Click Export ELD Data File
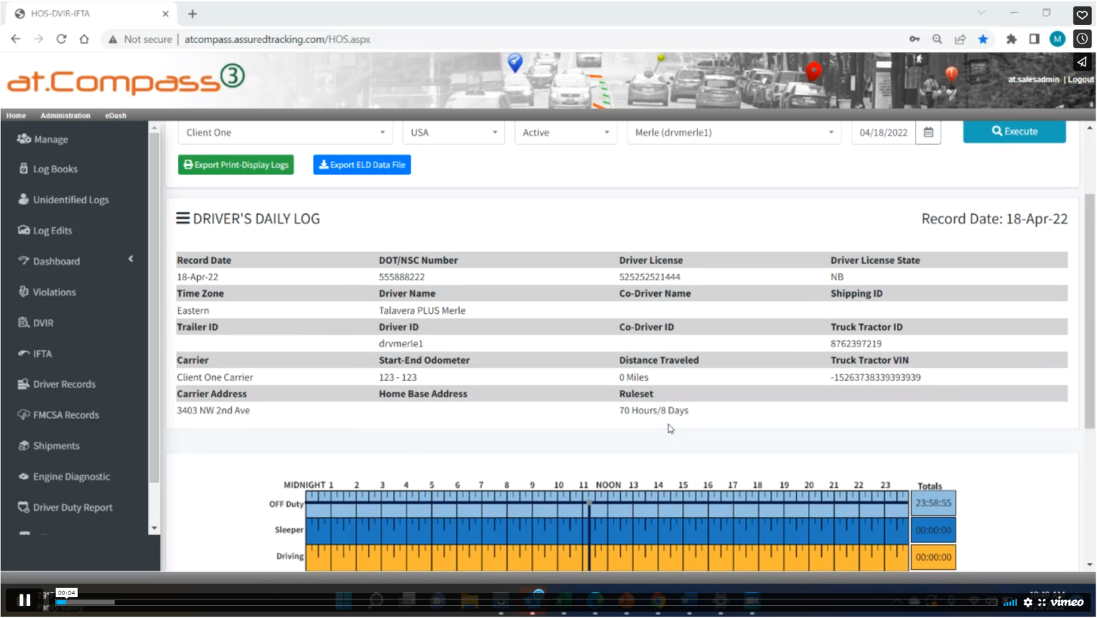Screen dimensions: 1097x618 point(361,164)
